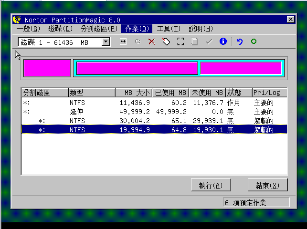Select the 11,436.9 MB NTFS partition row
The width and height of the screenshot is (307, 229).
[154, 103]
